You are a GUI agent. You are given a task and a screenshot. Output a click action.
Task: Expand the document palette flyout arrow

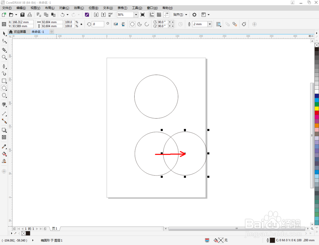(x=11, y=233)
